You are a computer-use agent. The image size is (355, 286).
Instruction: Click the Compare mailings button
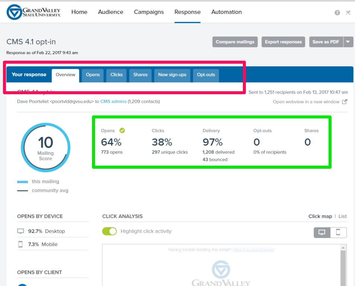point(235,42)
